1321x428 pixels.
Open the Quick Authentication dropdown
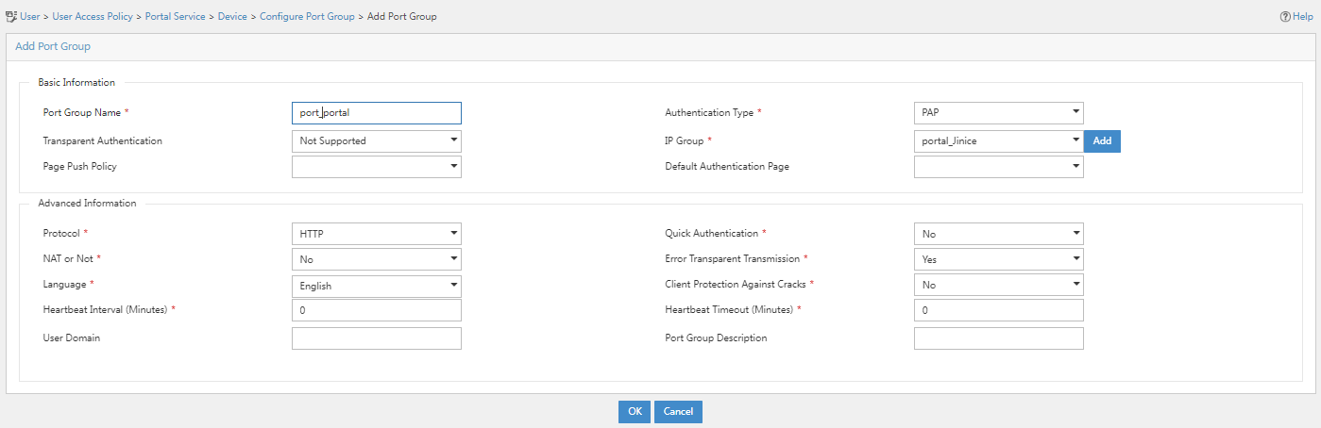(999, 234)
